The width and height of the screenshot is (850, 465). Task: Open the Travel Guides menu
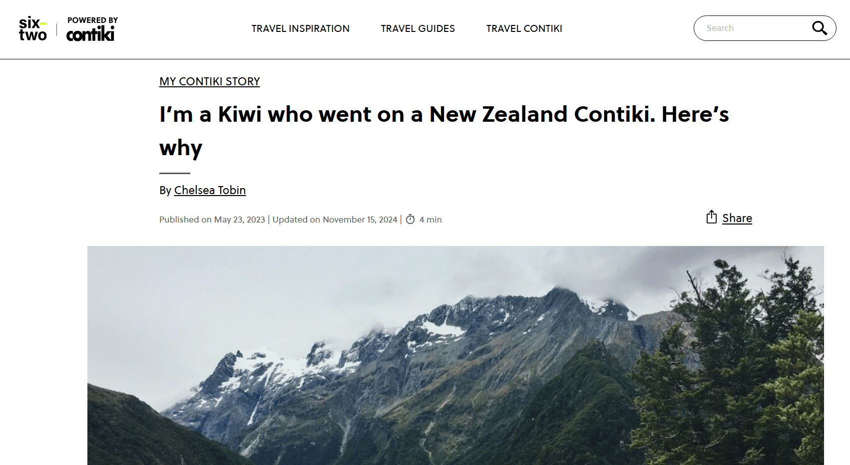point(418,28)
